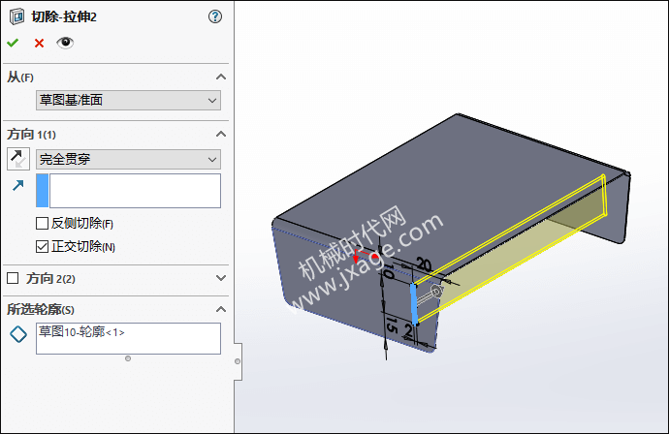669x434 pixels.
Task: Collapse the 所选轮廓(S) section
Action: [x=221, y=309]
